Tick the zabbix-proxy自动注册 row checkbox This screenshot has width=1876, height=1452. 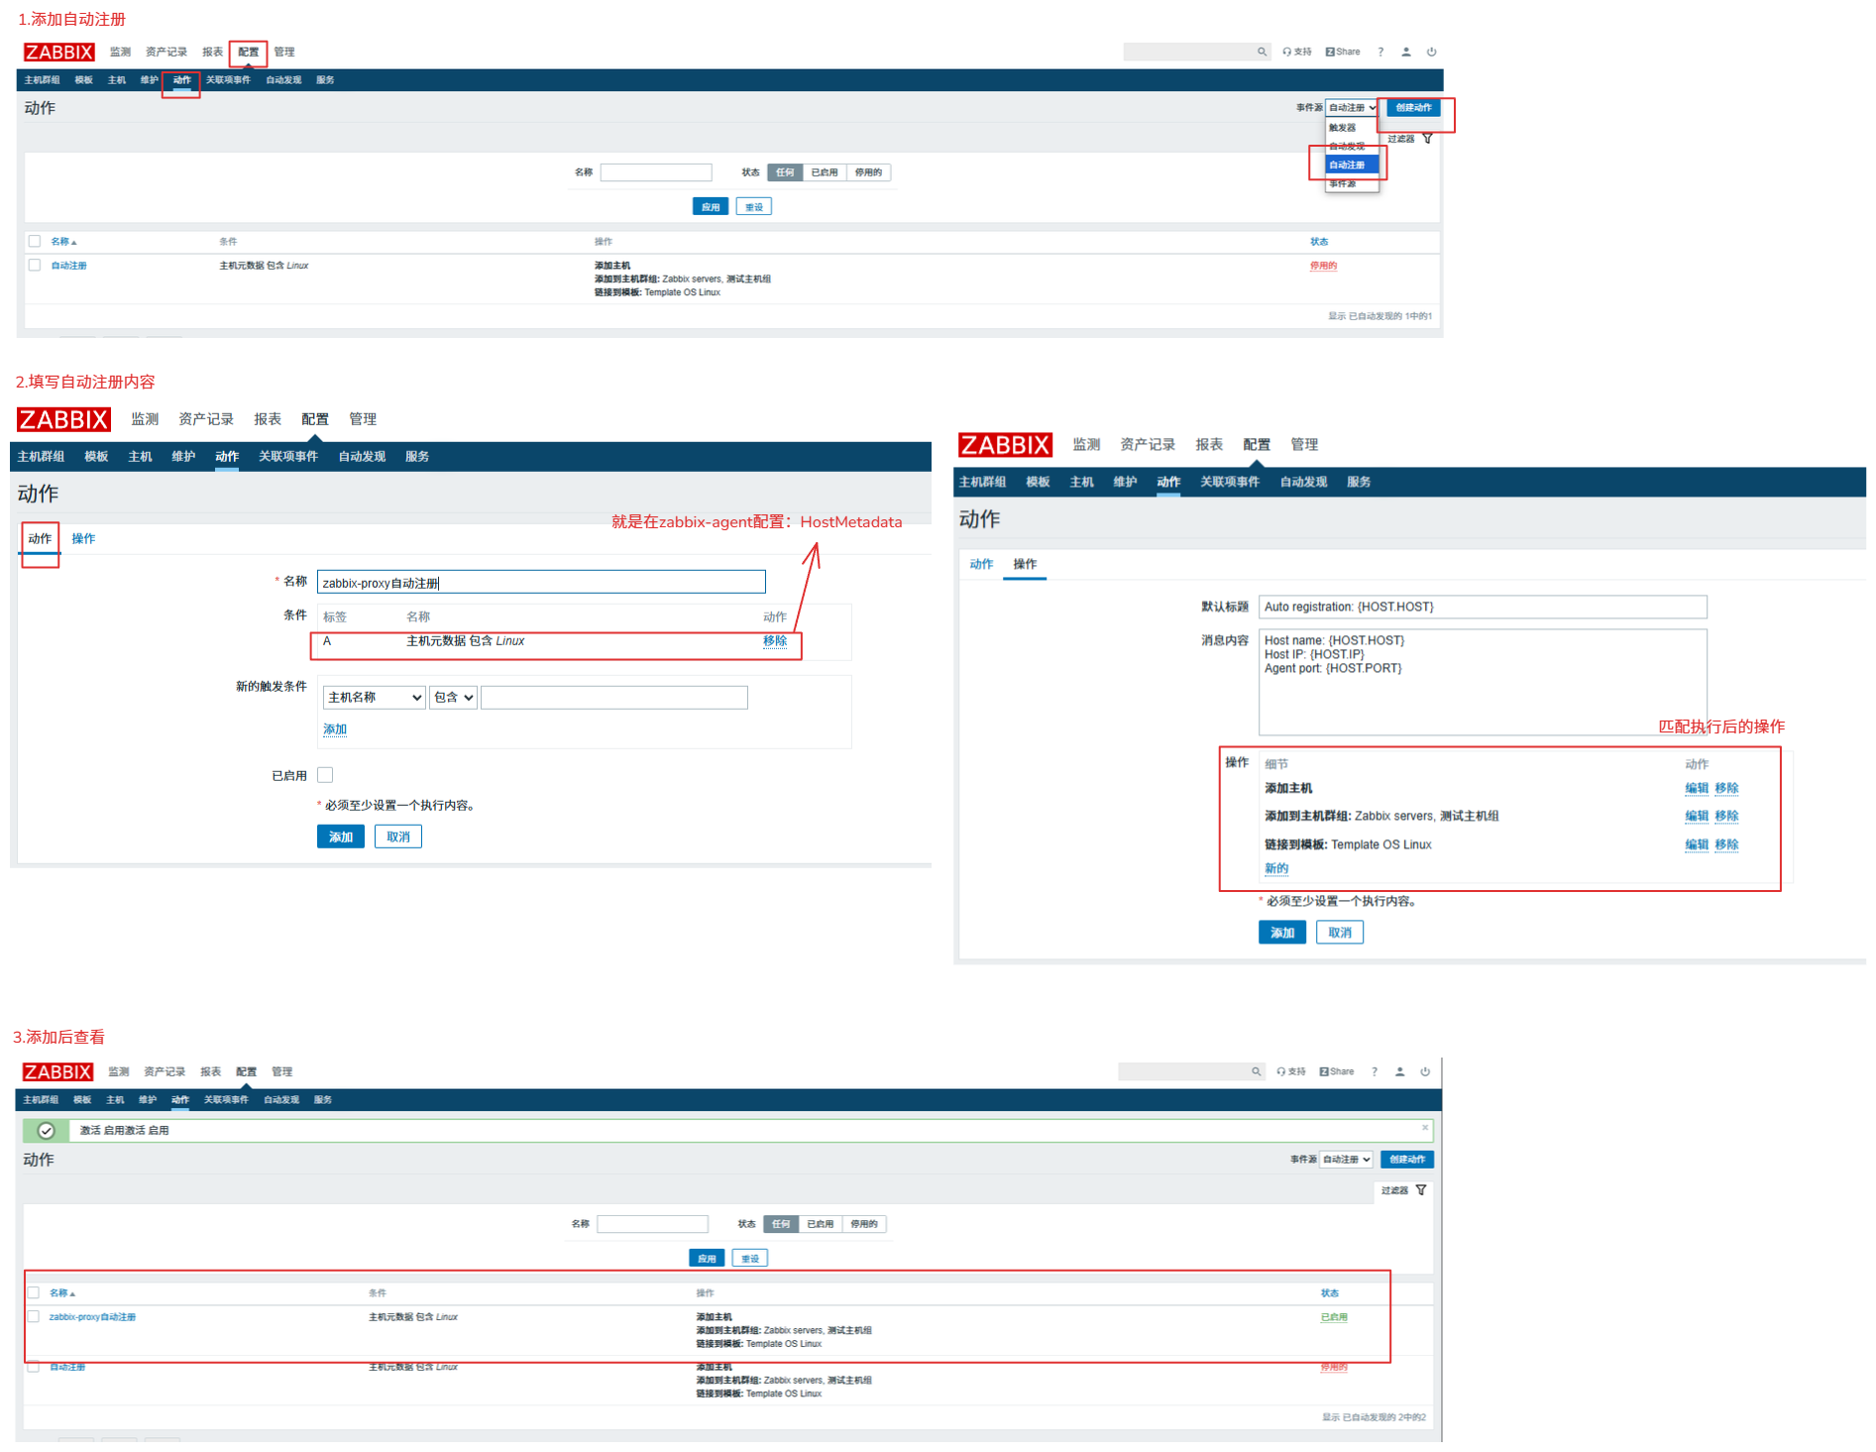coord(34,1316)
